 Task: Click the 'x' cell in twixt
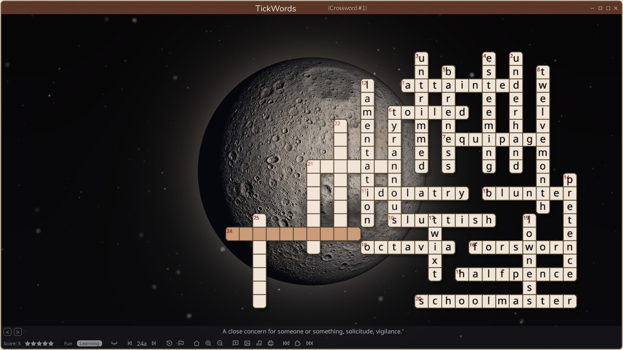point(435,261)
